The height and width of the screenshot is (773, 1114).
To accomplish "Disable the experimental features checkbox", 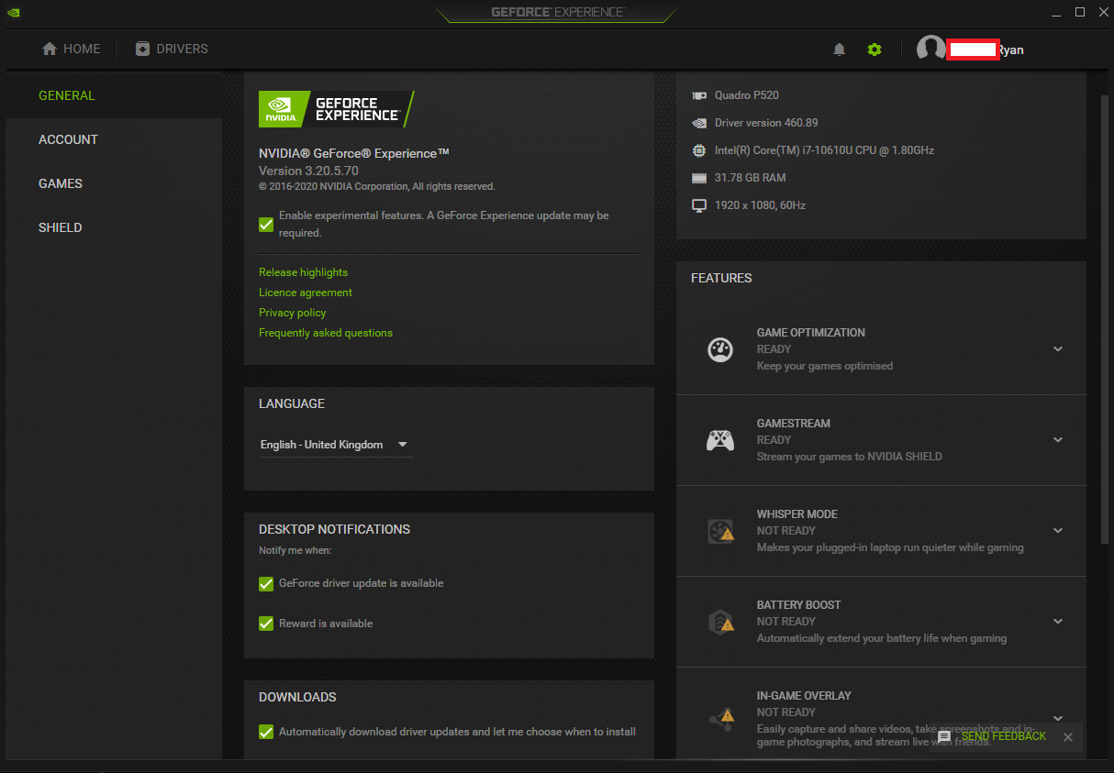I will tap(266, 224).
